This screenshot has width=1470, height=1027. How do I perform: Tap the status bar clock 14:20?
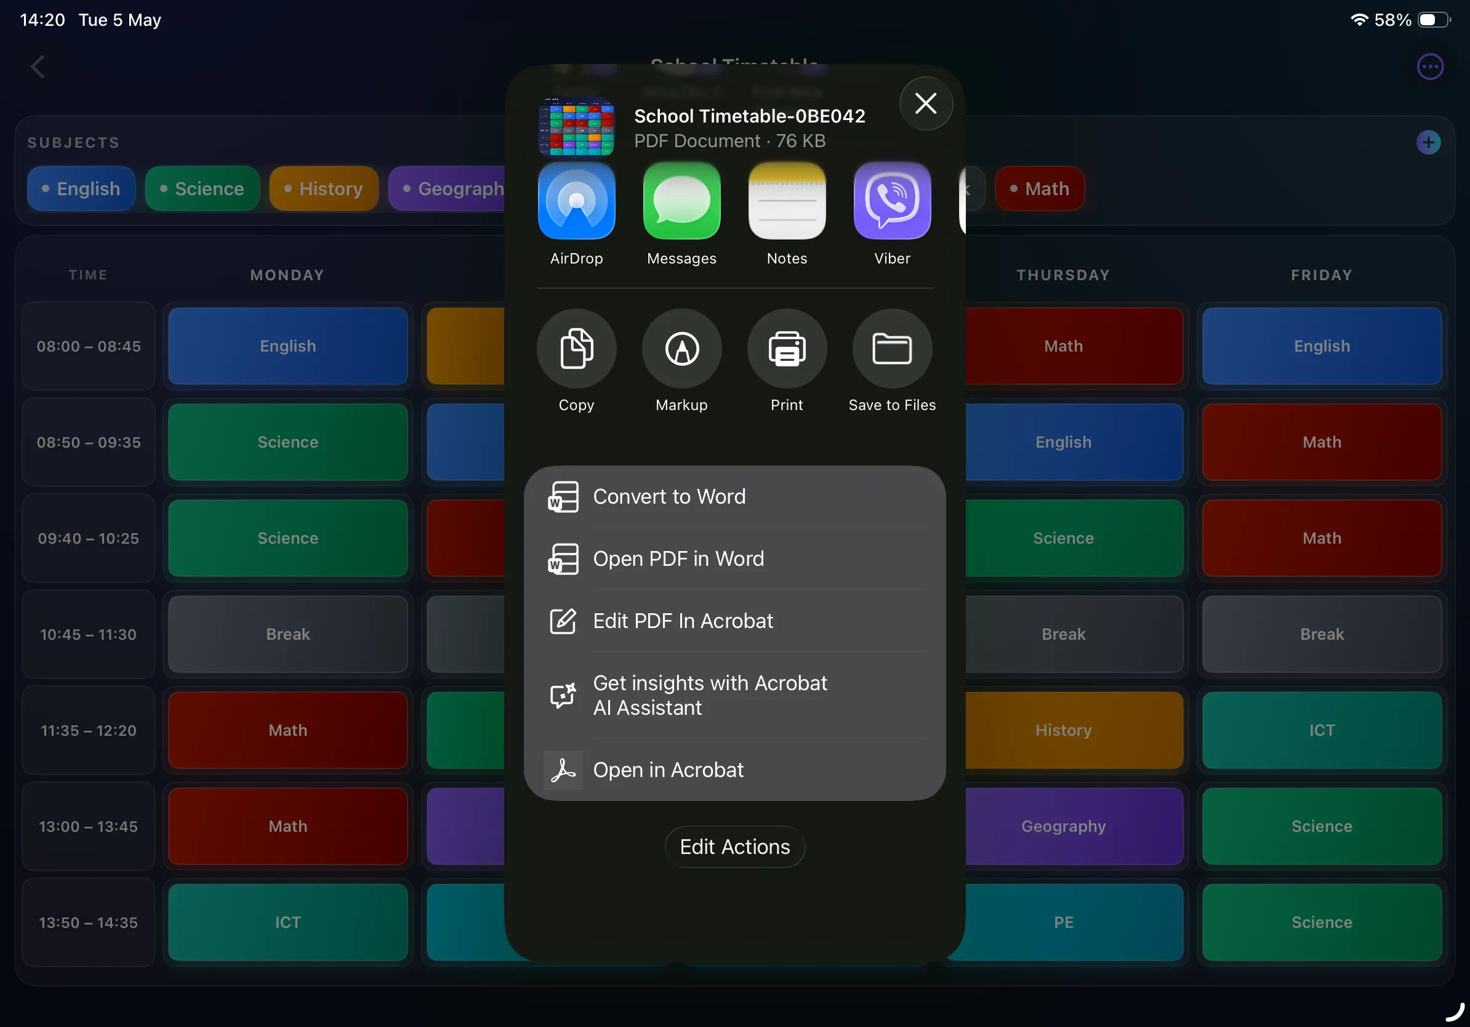coord(42,20)
